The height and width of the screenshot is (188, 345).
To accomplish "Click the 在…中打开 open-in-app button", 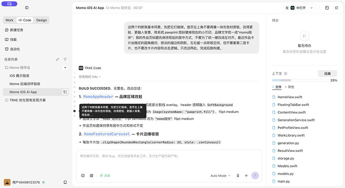I will point(295,8).
